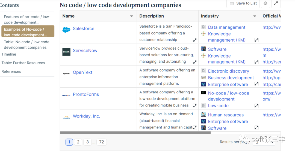
Task: Click the ServiceNow logo icon
Action: (66, 52)
